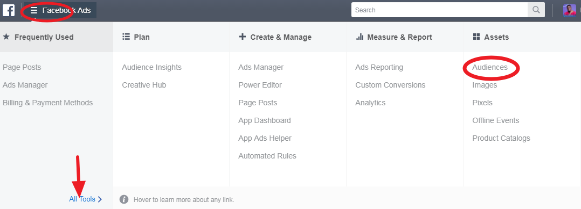Click the info icon beside hover hint
The width and height of the screenshot is (581, 209).
[x=124, y=199]
